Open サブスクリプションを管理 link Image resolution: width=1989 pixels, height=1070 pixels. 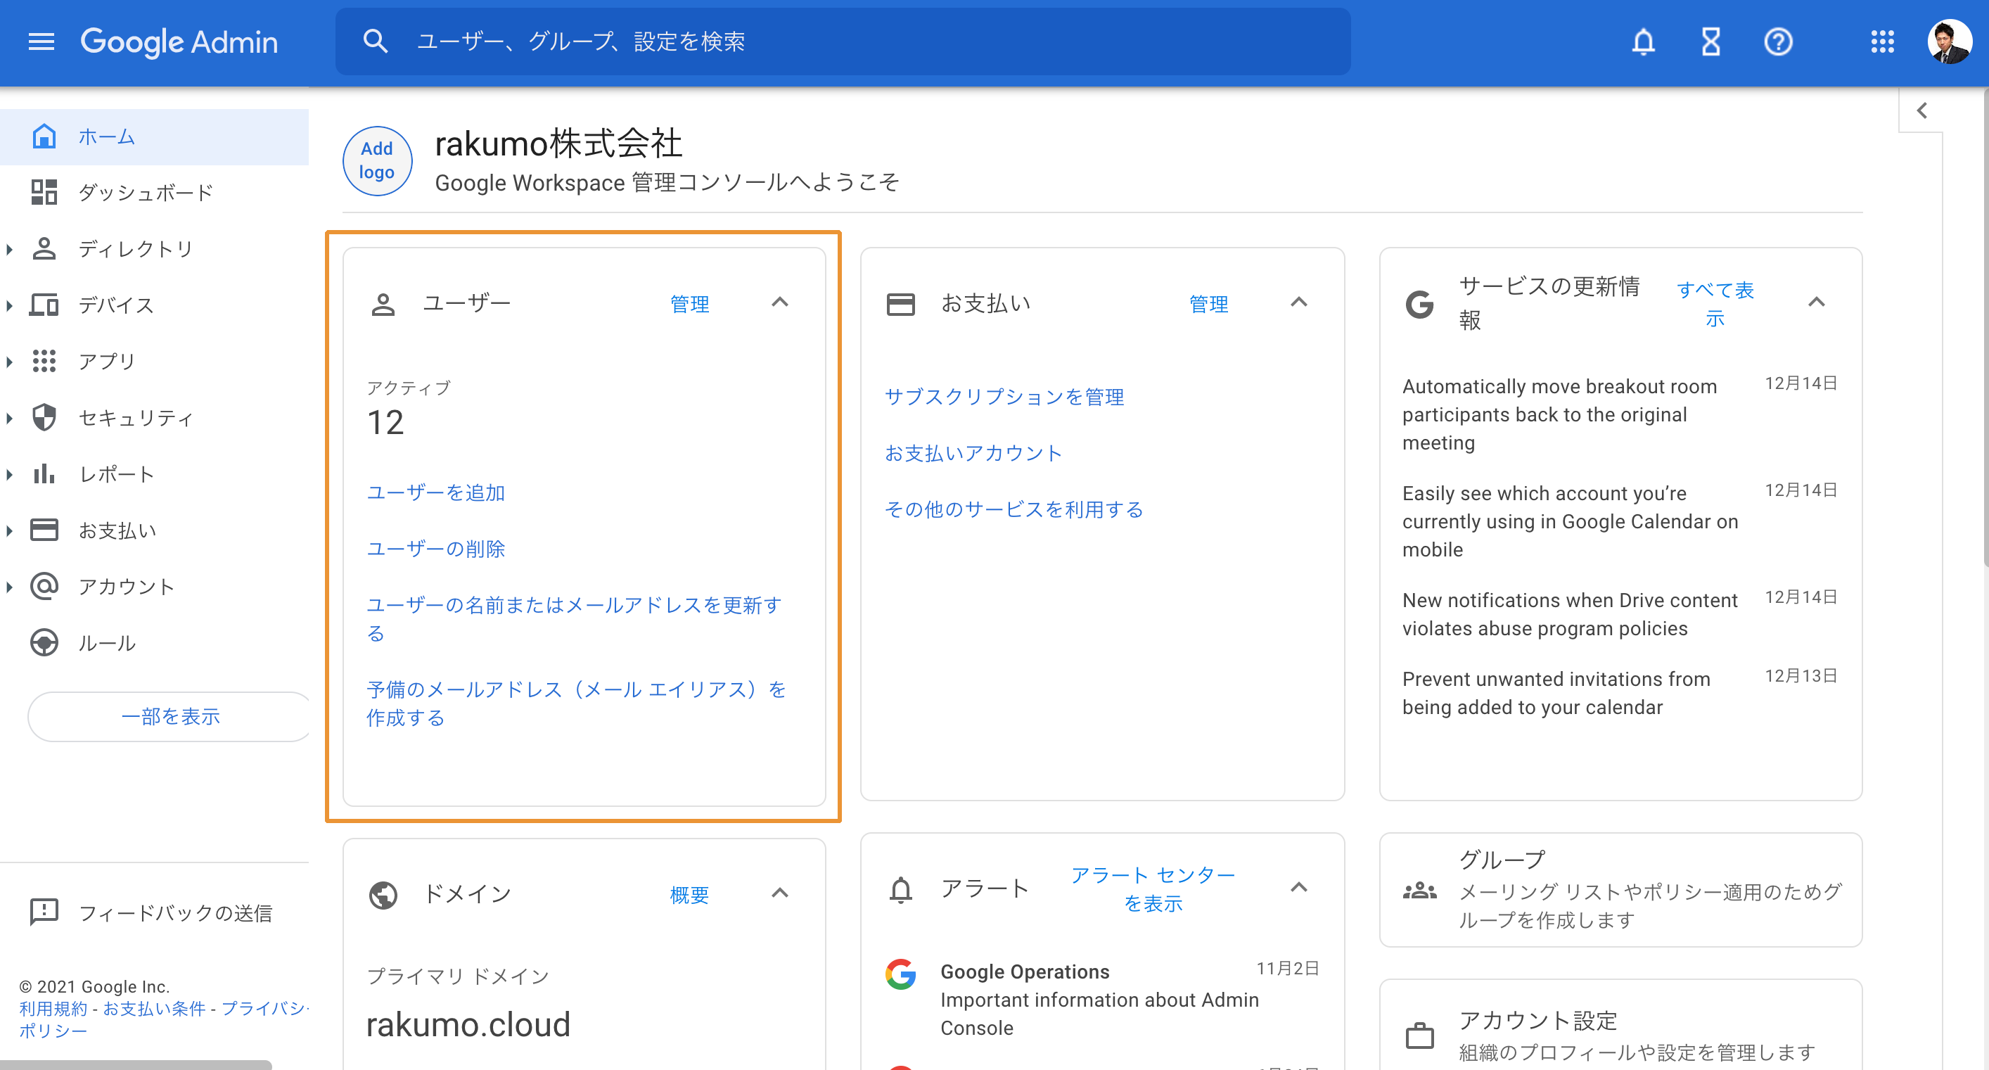click(x=1004, y=397)
